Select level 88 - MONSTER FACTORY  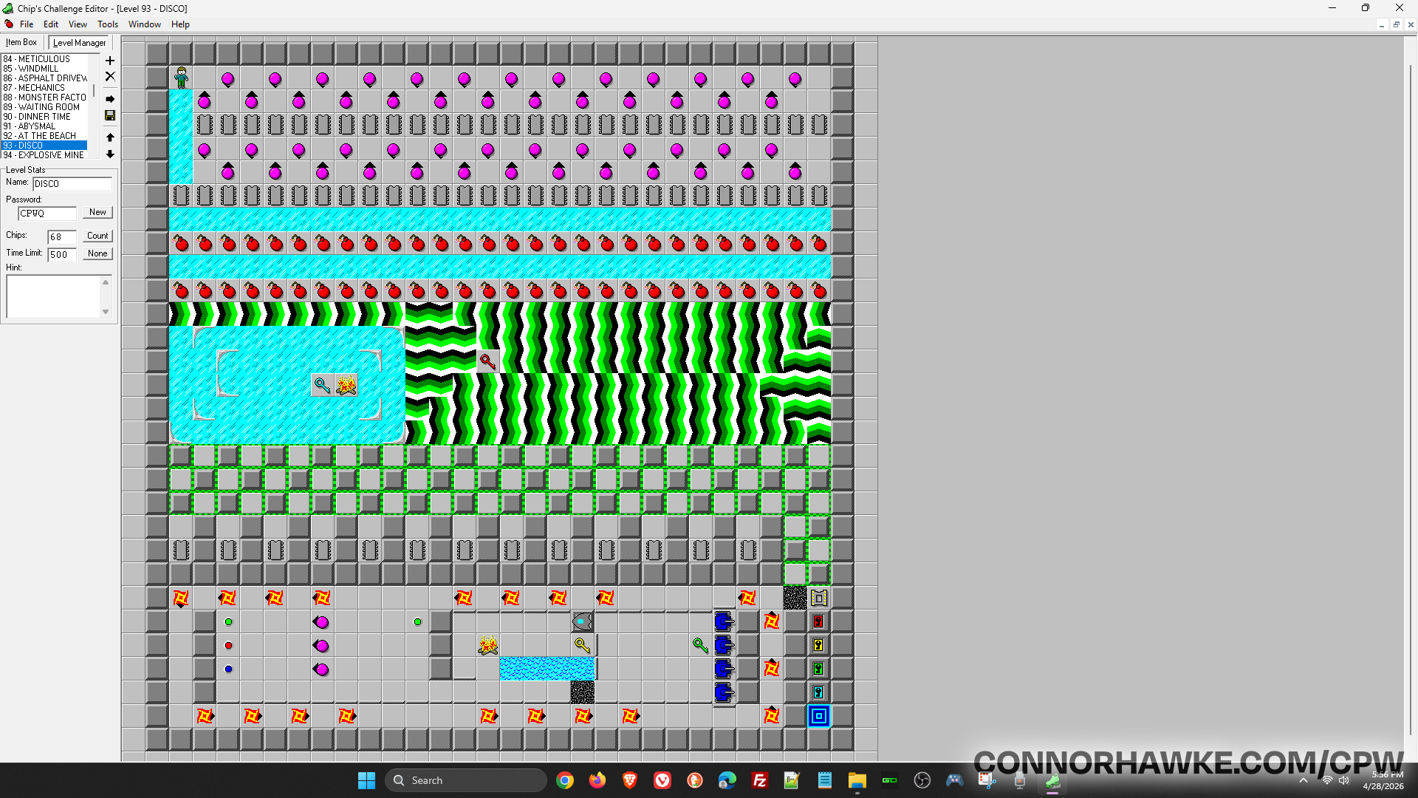coord(44,98)
